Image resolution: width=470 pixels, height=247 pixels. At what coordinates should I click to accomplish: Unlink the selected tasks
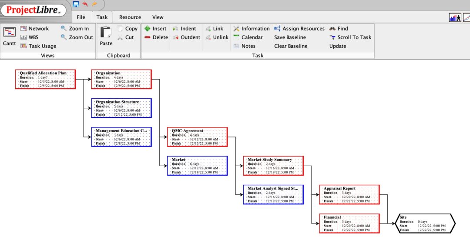(217, 37)
